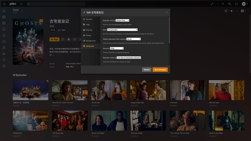Image resolution: width=251 pixels, height=141 pixels.
Task: Click Save Changes
Action: pyautogui.click(x=160, y=70)
